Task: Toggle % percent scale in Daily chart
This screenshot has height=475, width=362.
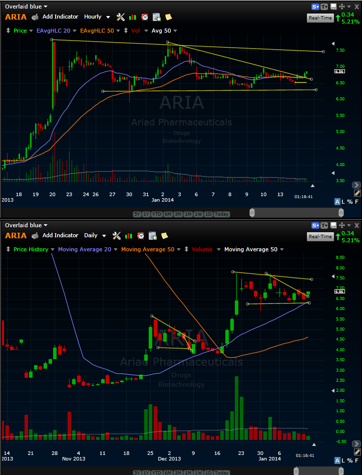Action: point(350,460)
